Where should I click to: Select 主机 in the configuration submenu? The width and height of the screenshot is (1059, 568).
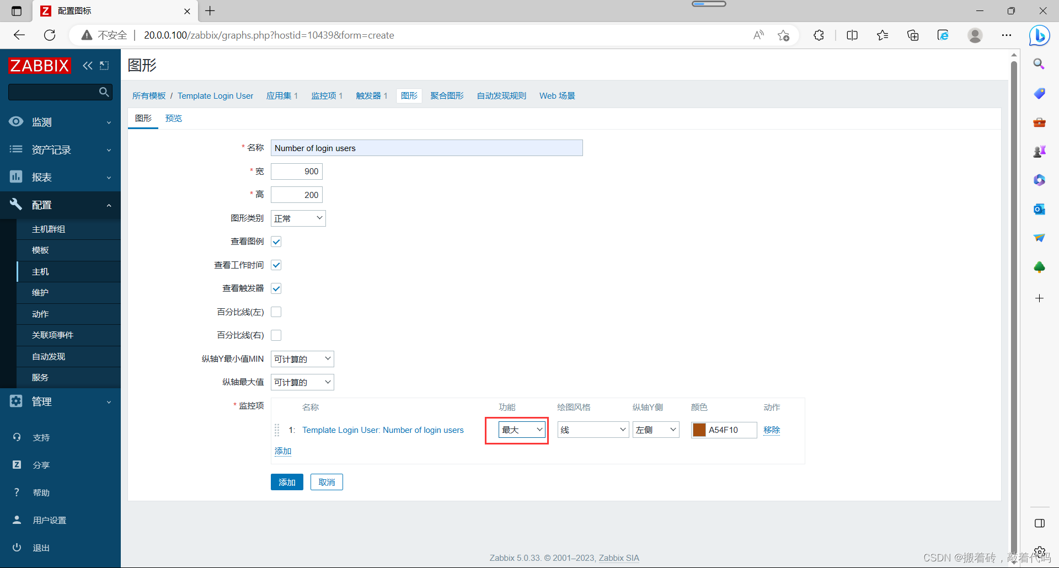coord(69,271)
